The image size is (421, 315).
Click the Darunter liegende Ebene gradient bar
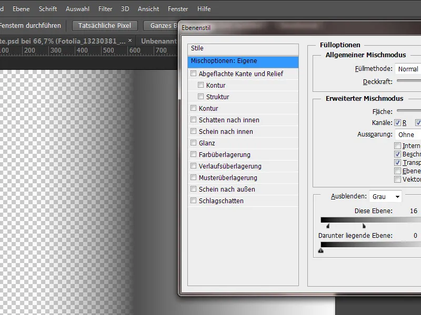[x=371, y=244]
